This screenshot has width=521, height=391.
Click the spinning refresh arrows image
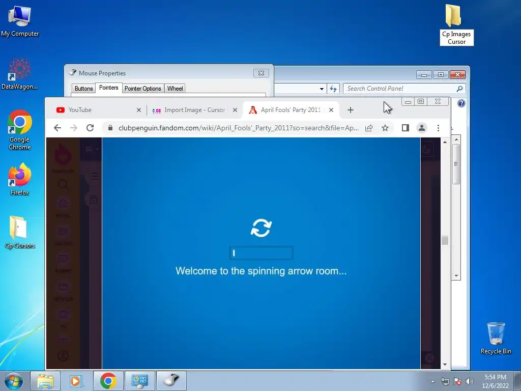pyautogui.click(x=261, y=228)
